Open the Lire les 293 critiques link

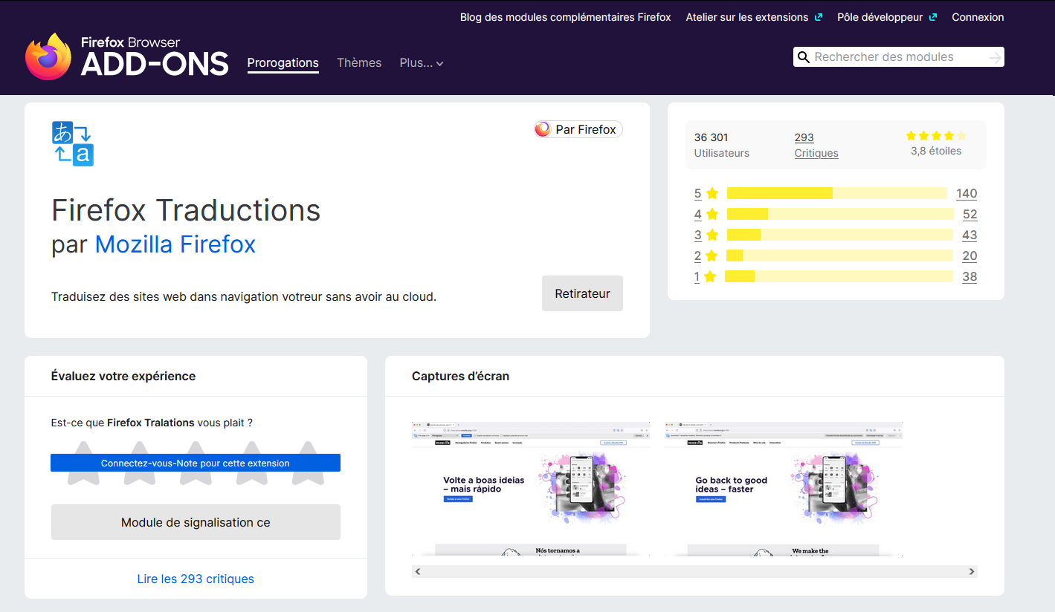196,579
